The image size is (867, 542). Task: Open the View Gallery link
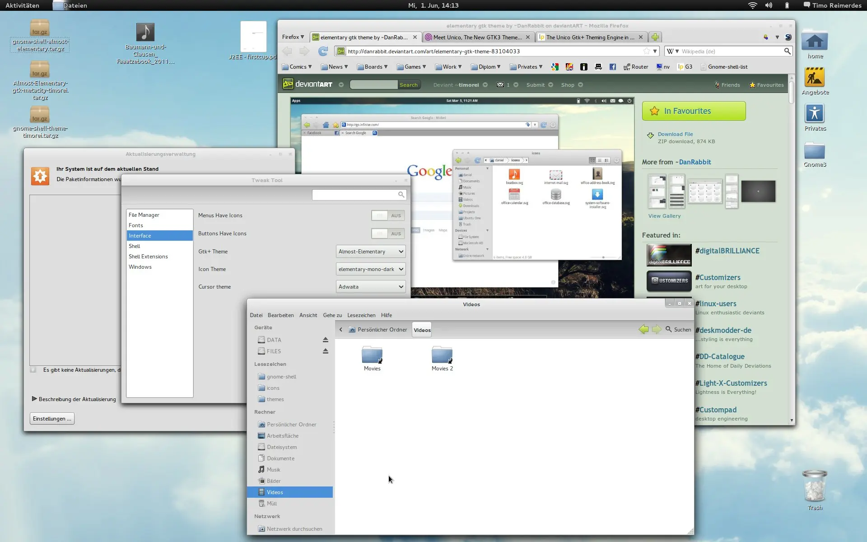(664, 216)
